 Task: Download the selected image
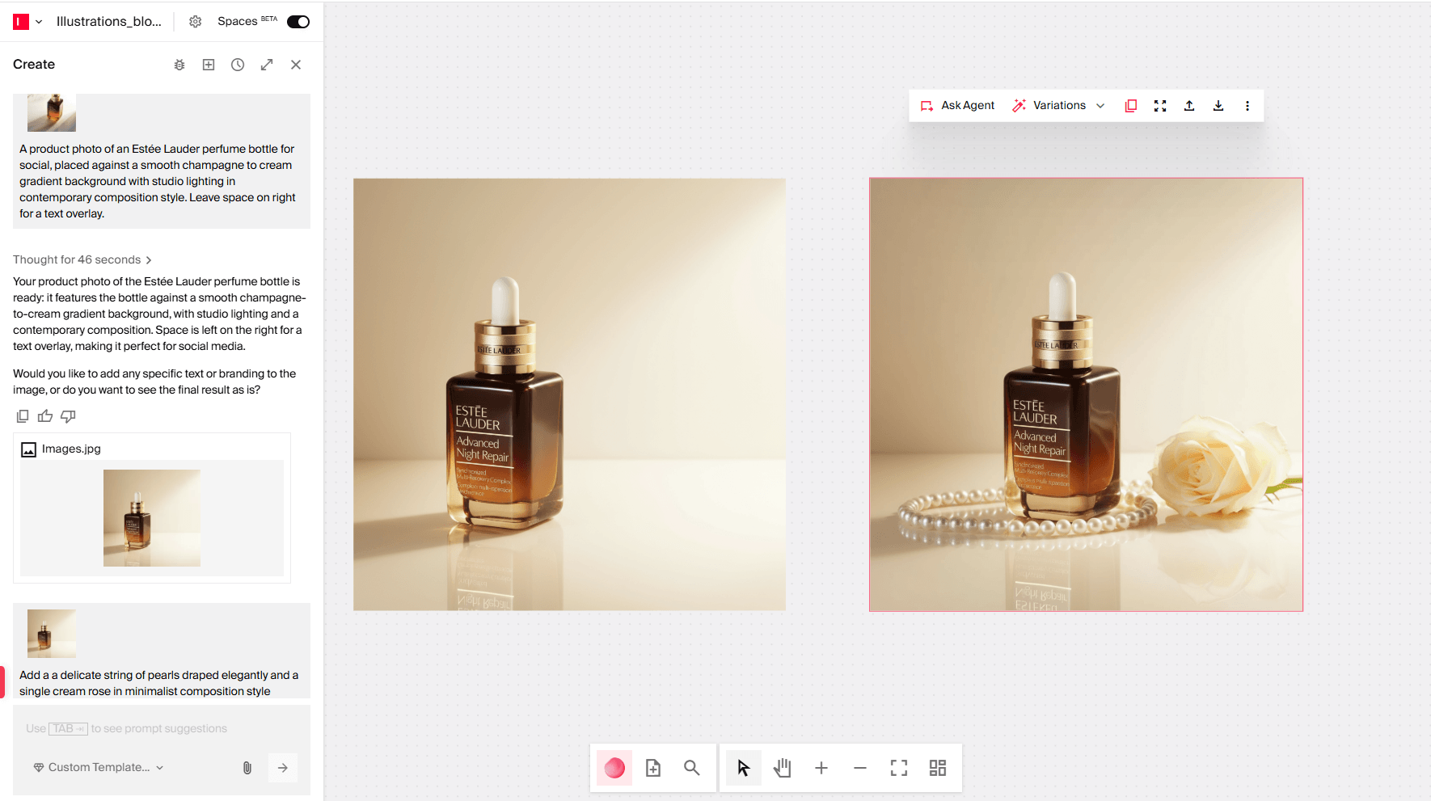click(x=1218, y=105)
